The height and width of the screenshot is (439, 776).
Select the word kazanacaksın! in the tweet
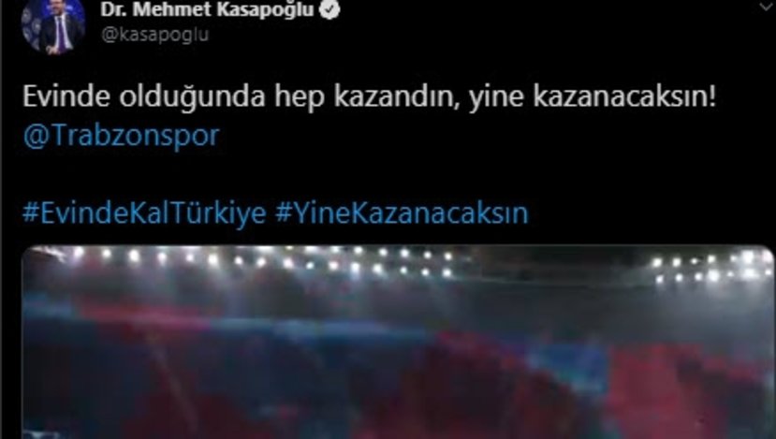[624, 96]
